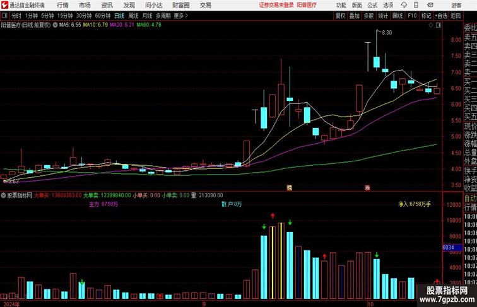The height and width of the screenshot is (307, 477).
Task: Click the 证券交易未登录 login link
Action: point(276,5)
